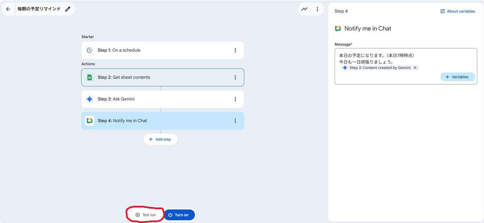Click the Google Sheets icon in Step 2

point(90,78)
